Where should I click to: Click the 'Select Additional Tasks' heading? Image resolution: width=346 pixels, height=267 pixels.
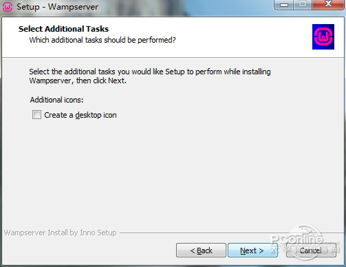(x=63, y=29)
